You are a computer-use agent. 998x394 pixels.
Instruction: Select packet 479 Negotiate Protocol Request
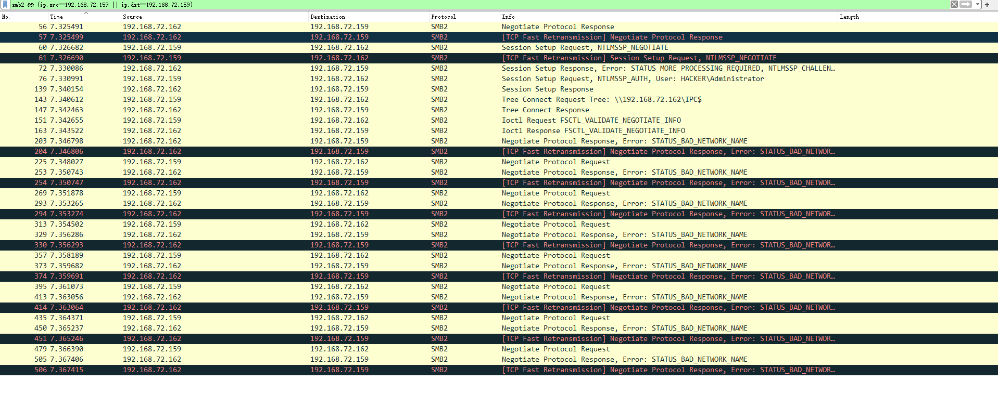tap(499, 349)
